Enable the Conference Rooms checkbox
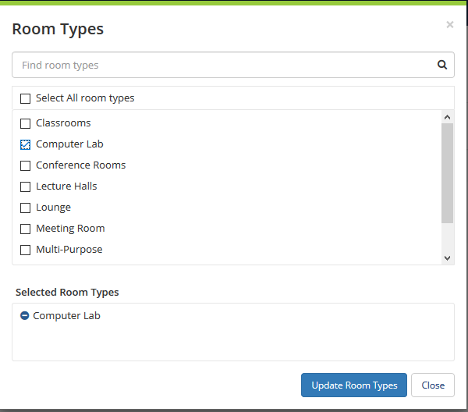The width and height of the screenshot is (468, 412). point(26,165)
